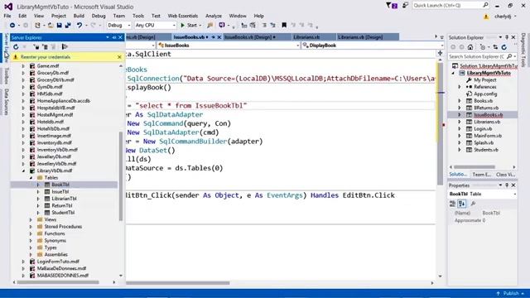Click the New Project toolbar icon
The height and width of the screenshot is (298, 530).
[x=37, y=26]
